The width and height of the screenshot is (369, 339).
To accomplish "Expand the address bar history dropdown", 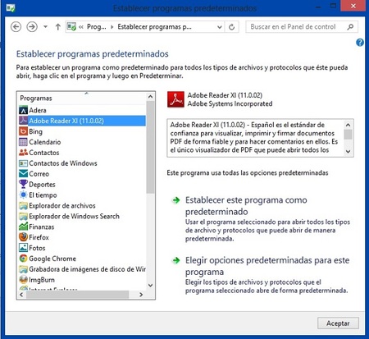I will point(219,27).
